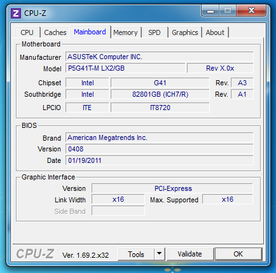Viewport: 276px width, 273px height.
Task: Click the chipset revision A3 value
Action: 242,83
